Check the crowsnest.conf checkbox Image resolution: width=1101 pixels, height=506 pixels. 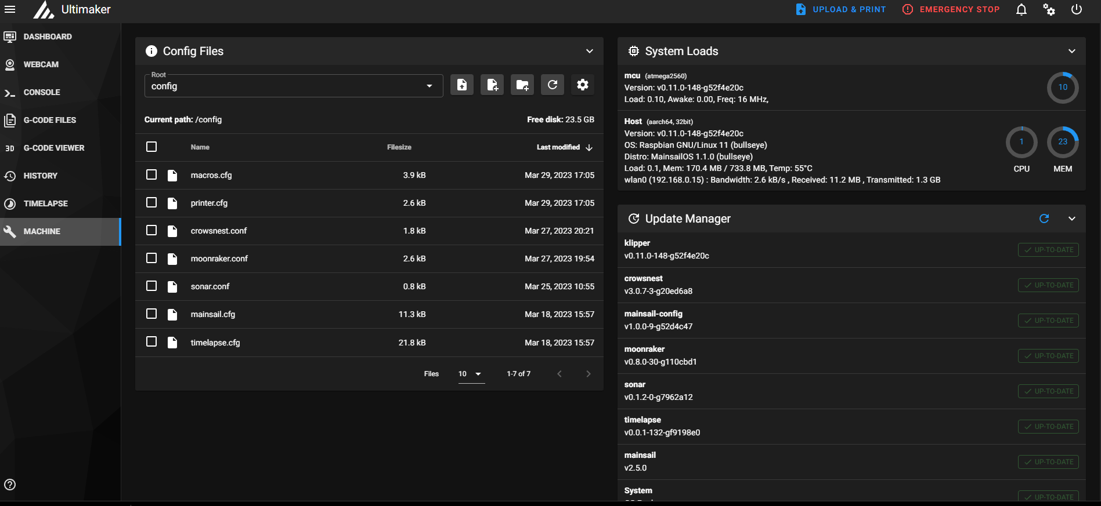[x=151, y=230]
